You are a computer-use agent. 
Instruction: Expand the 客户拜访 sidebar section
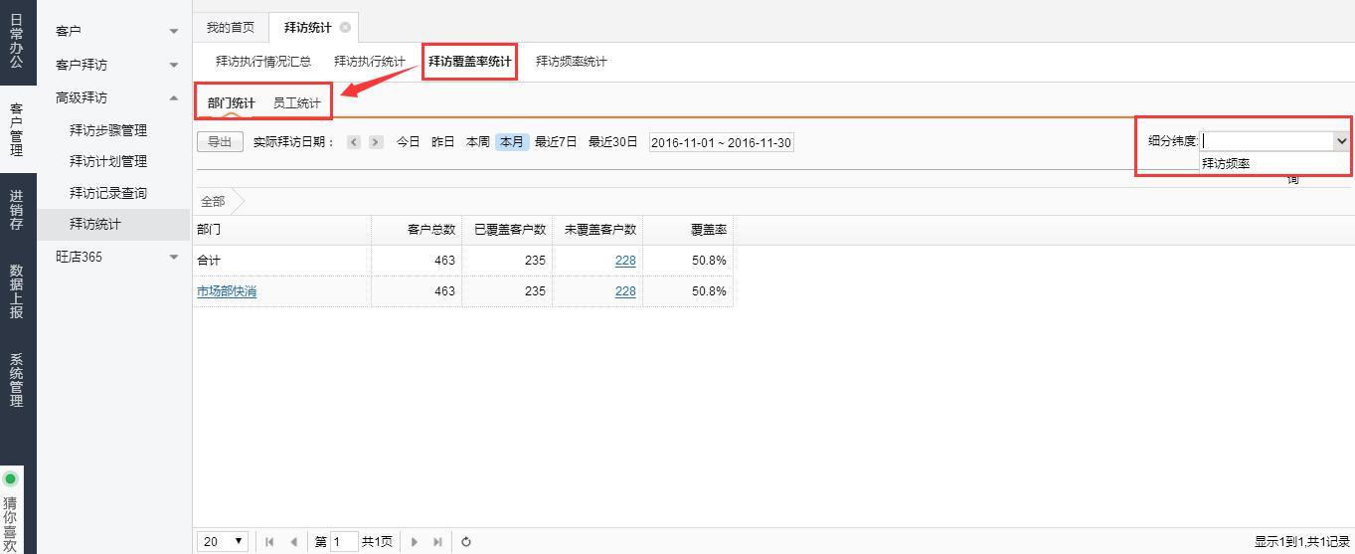pos(174,66)
